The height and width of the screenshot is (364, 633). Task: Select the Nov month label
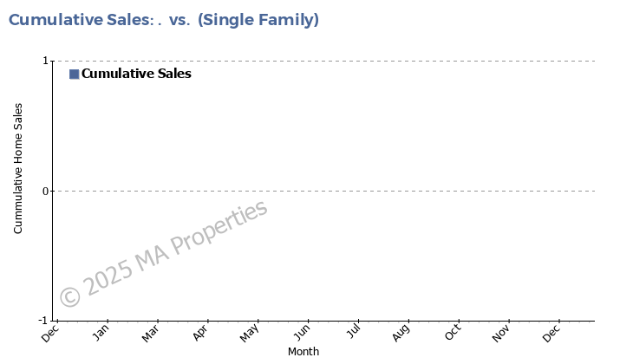coord(501,331)
